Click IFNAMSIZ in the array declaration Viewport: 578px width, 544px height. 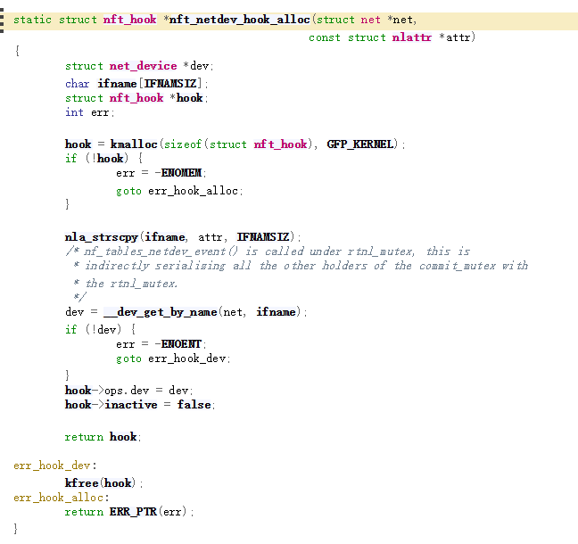170,84
